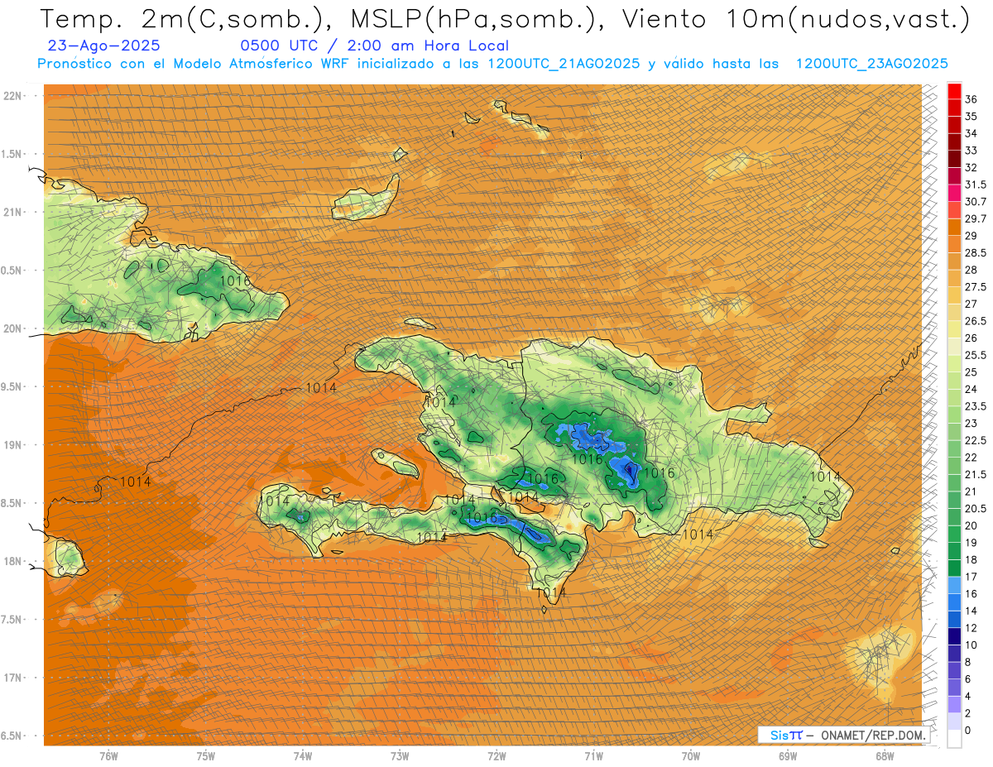The image size is (993, 767).
Task: Click the latitude label "18N"
Action: (x=12, y=562)
